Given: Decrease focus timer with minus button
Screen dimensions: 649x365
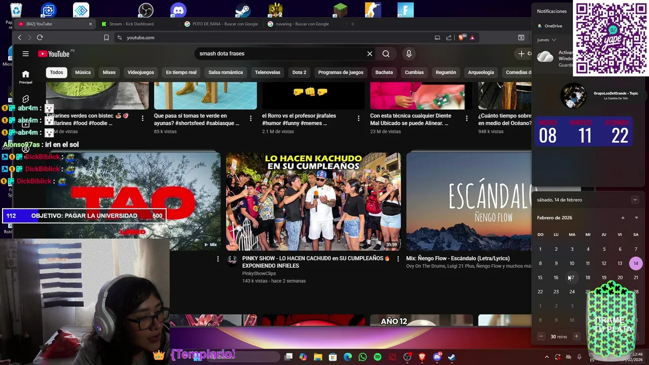Looking at the screenshot, I should coord(540,337).
